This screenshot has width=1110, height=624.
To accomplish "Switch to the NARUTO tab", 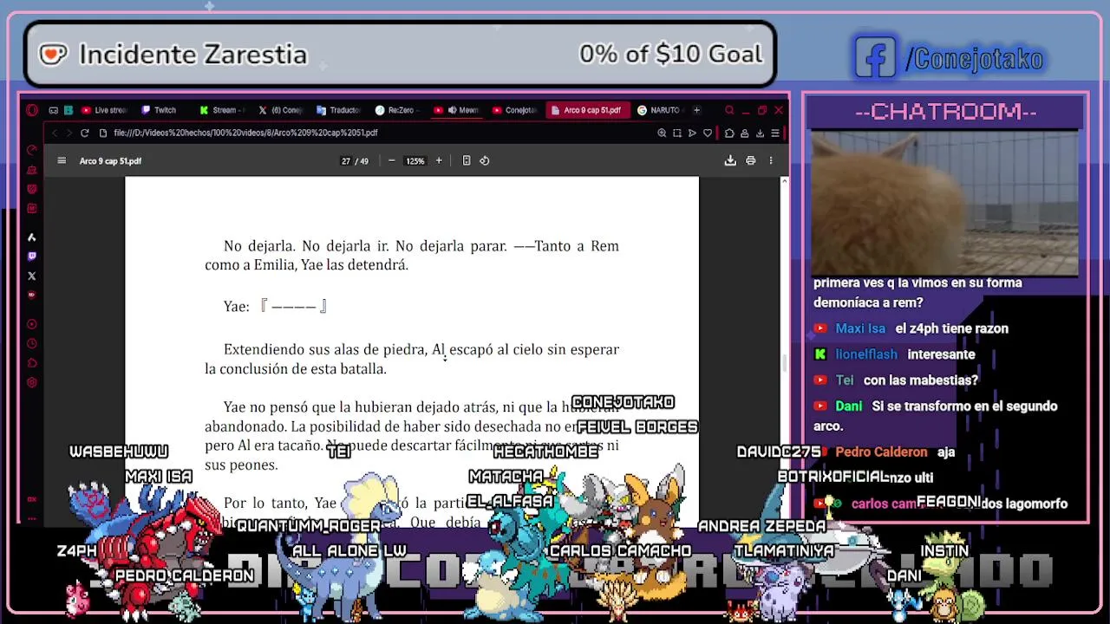I will pos(659,110).
